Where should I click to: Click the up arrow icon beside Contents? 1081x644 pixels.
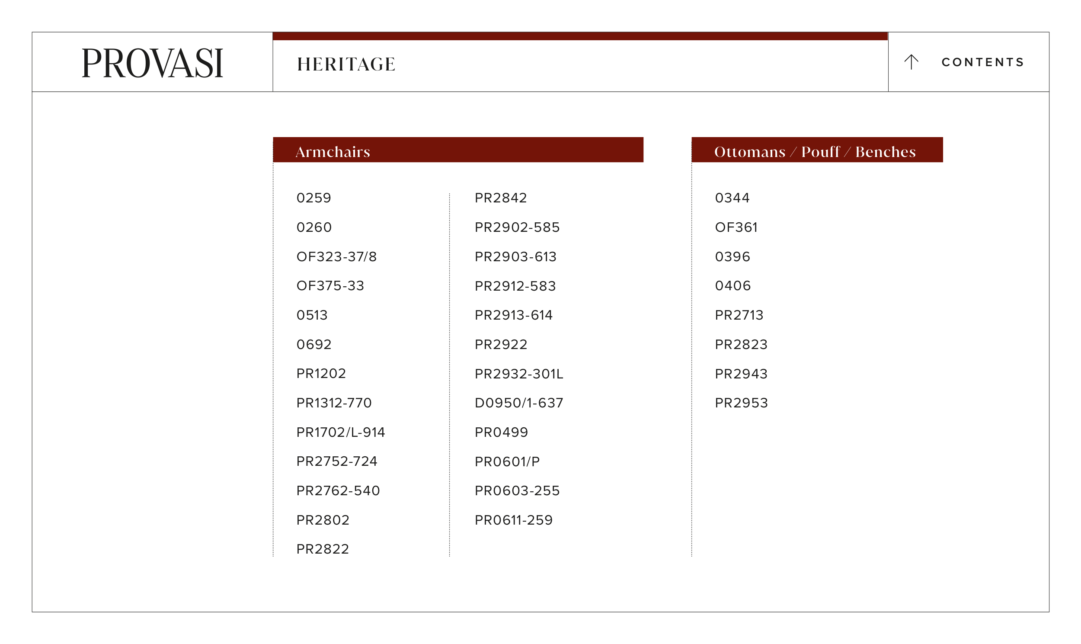pyautogui.click(x=911, y=62)
